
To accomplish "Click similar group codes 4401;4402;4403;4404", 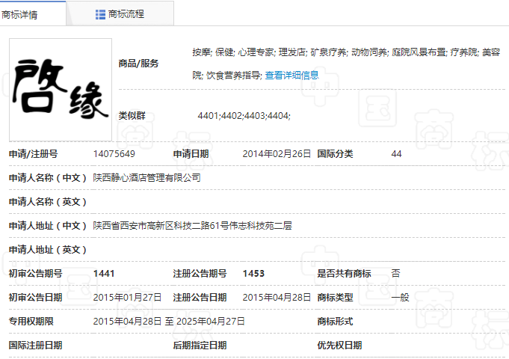I will click(x=244, y=116).
